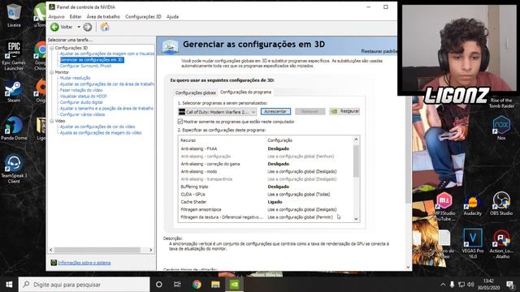The image size is (520, 292).
Task: Switch to the Configurações do programa tab
Action: 245,92
